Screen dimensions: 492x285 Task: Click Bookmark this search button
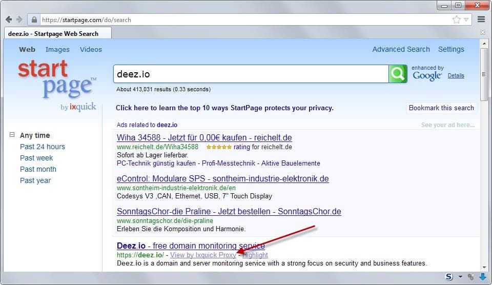(x=441, y=108)
